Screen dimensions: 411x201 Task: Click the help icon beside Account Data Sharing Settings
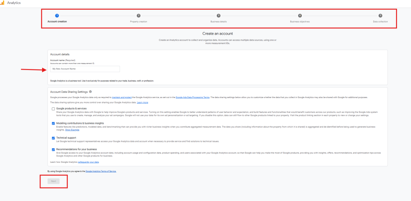(x=91, y=92)
